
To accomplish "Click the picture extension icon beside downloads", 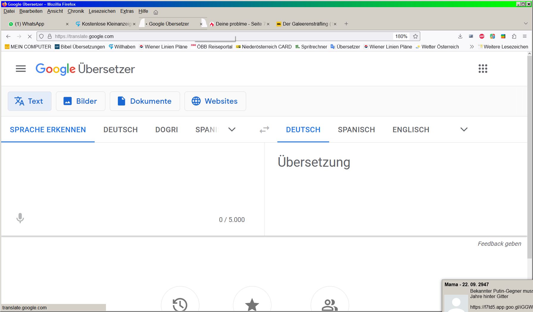I will pyautogui.click(x=471, y=36).
